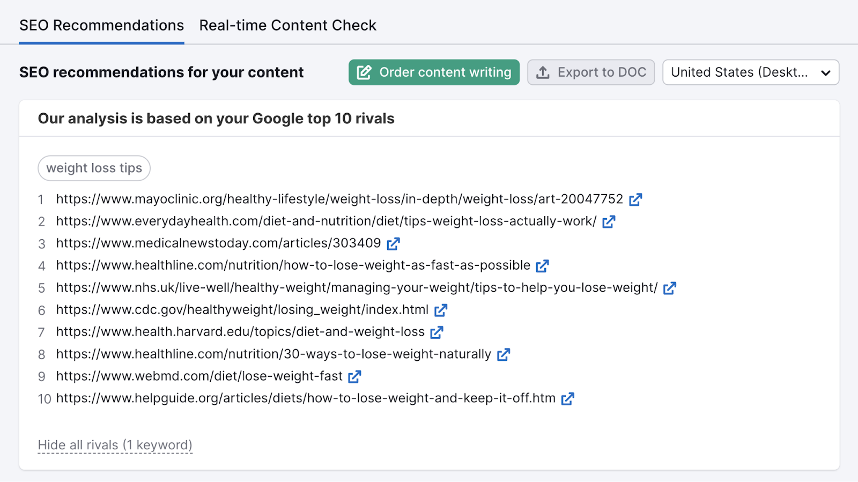Click external link icon beside cdc.gov URL

pyautogui.click(x=441, y=310)
